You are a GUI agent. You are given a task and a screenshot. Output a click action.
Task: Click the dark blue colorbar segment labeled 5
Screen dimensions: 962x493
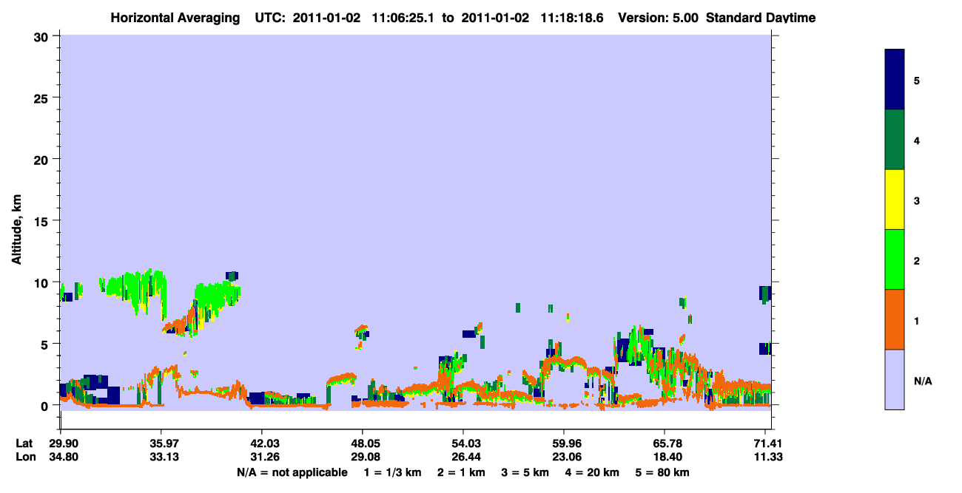pos(895,80)
